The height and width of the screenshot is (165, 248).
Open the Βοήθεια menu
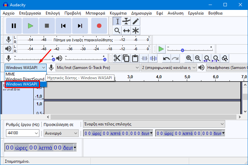(x=215, y=13)
